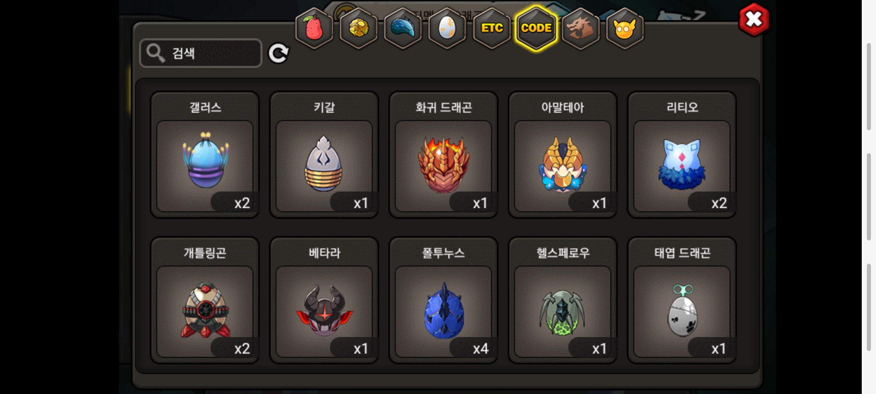This screenshot has height=394, width=876.
Task: Select the 화귀 드래곤 flaming egg
Action: pos(443,155)
